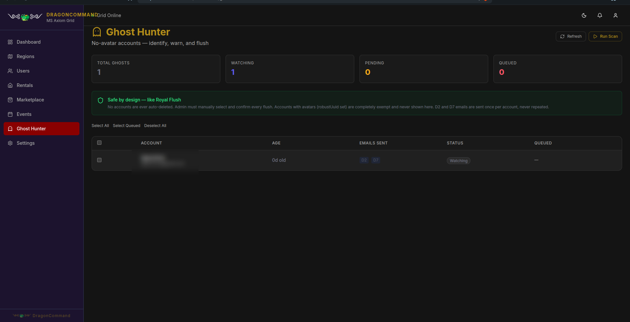This screenshot has height=322, width=630.
Task: Go to the Regions page
Action: point(41,56)
